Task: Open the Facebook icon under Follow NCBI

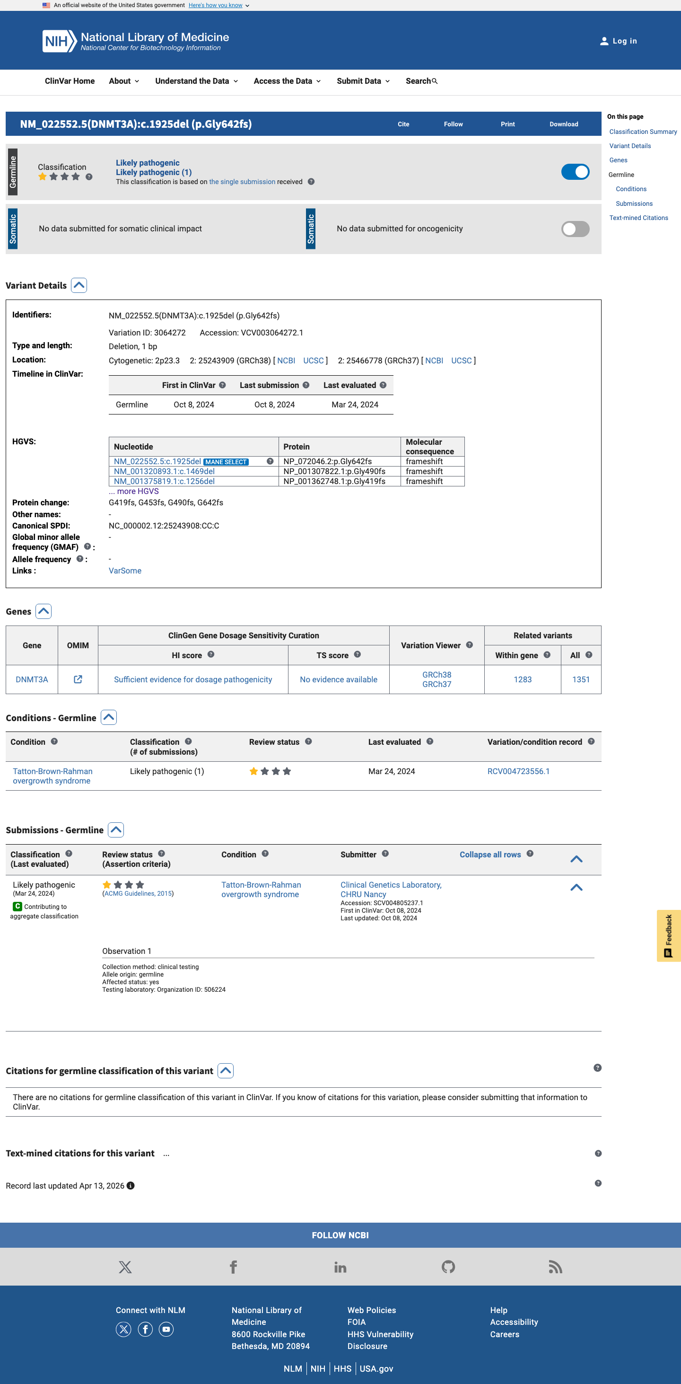Action: click(x=233, y=1267)
